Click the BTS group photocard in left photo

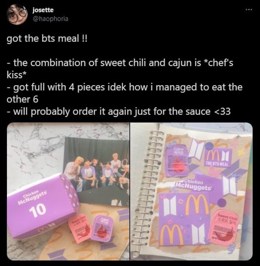point(97,172)
